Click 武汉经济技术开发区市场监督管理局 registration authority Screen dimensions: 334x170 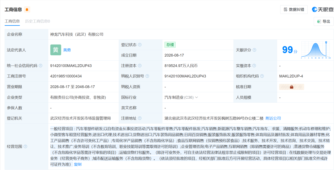click(80, 118)
